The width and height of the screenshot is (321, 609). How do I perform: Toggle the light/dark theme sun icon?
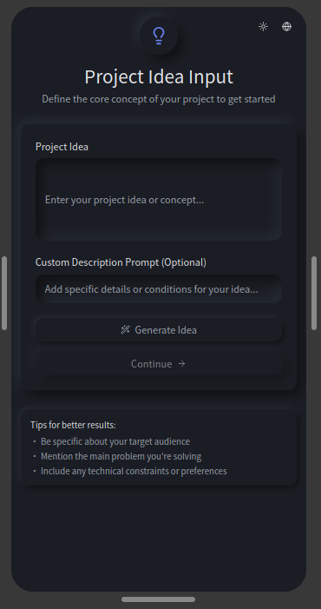[263, 26]
